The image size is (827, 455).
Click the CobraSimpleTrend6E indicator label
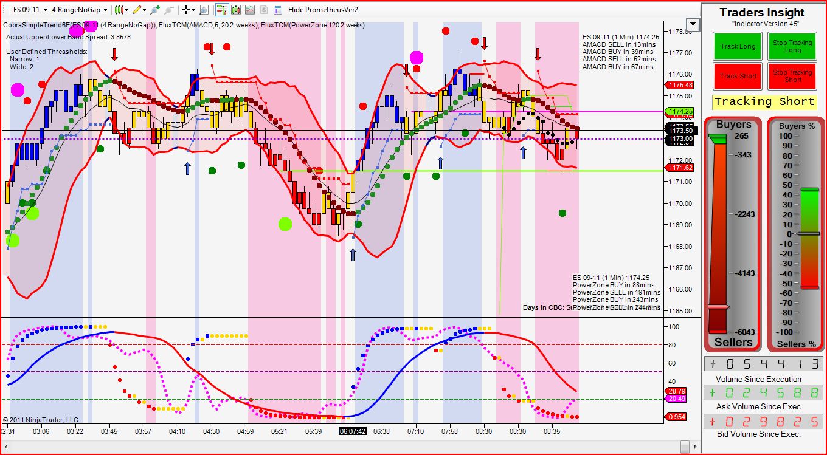(x=80, y=25)
